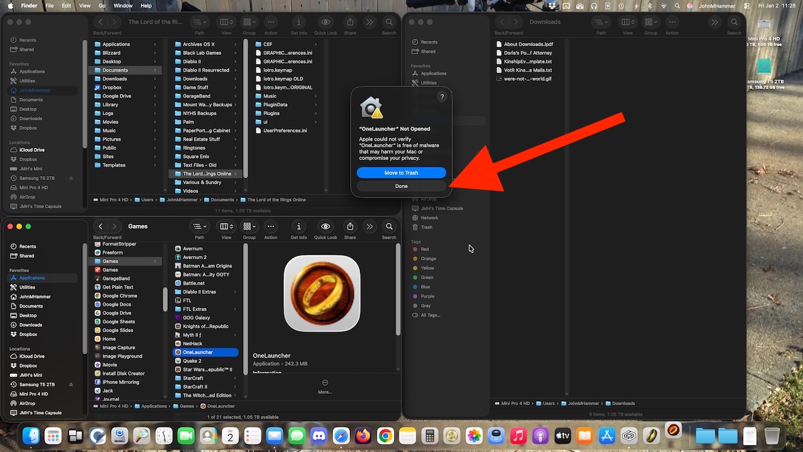The height and width of the screenshot is (452, 803).
Task: Open Get Info in the Lord of the Rings window toolbar
Action: pos(299,22)
